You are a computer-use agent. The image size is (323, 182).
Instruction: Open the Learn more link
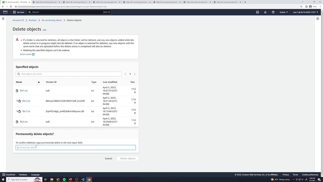(27, 54)
